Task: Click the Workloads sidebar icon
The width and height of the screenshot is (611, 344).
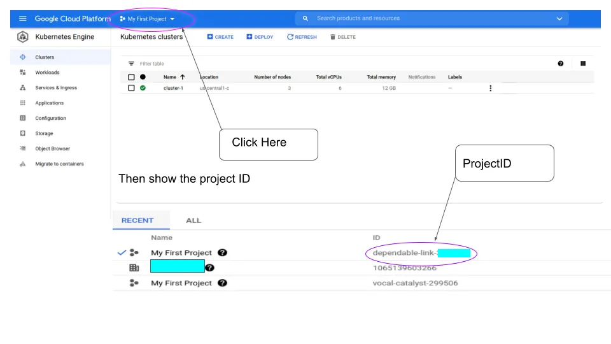Action: pos(23,72)
